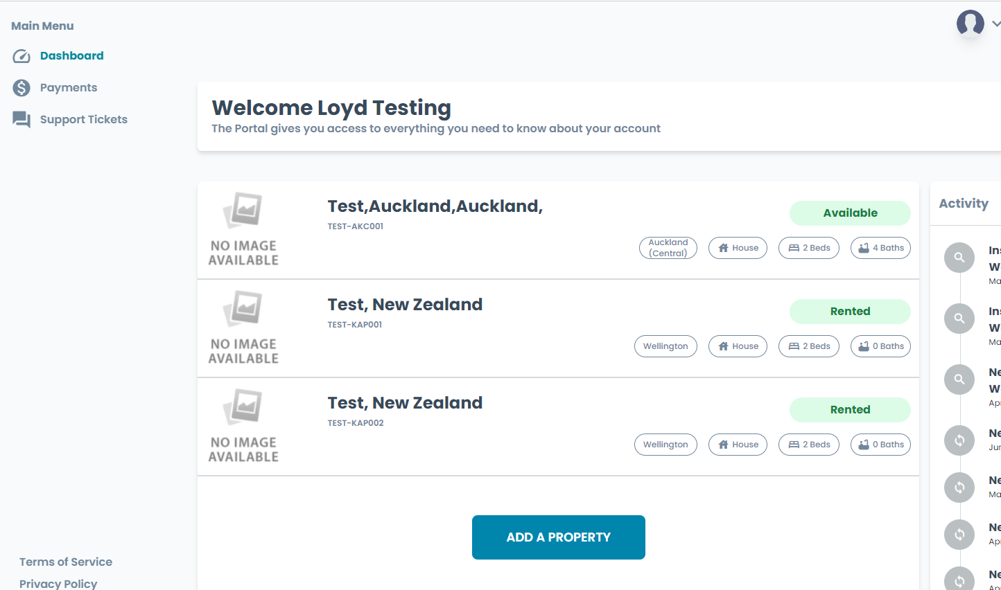
Task: Click the last visible refresh activity icon
Action: click(959, 580)
